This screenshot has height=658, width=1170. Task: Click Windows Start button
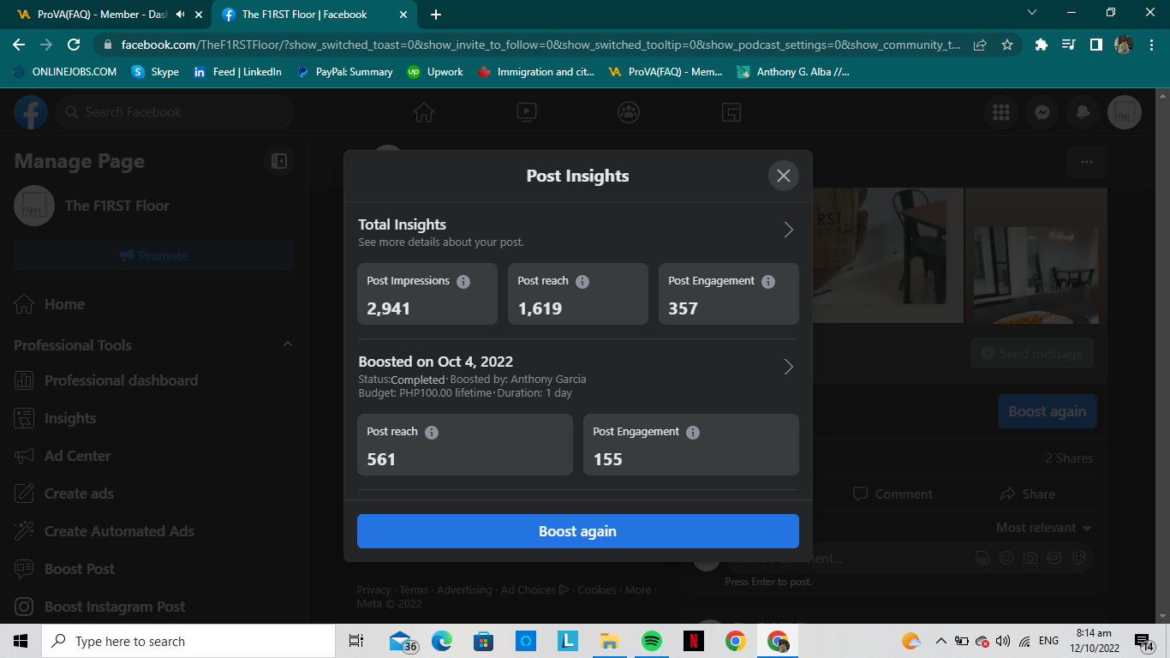click(21, 641)
